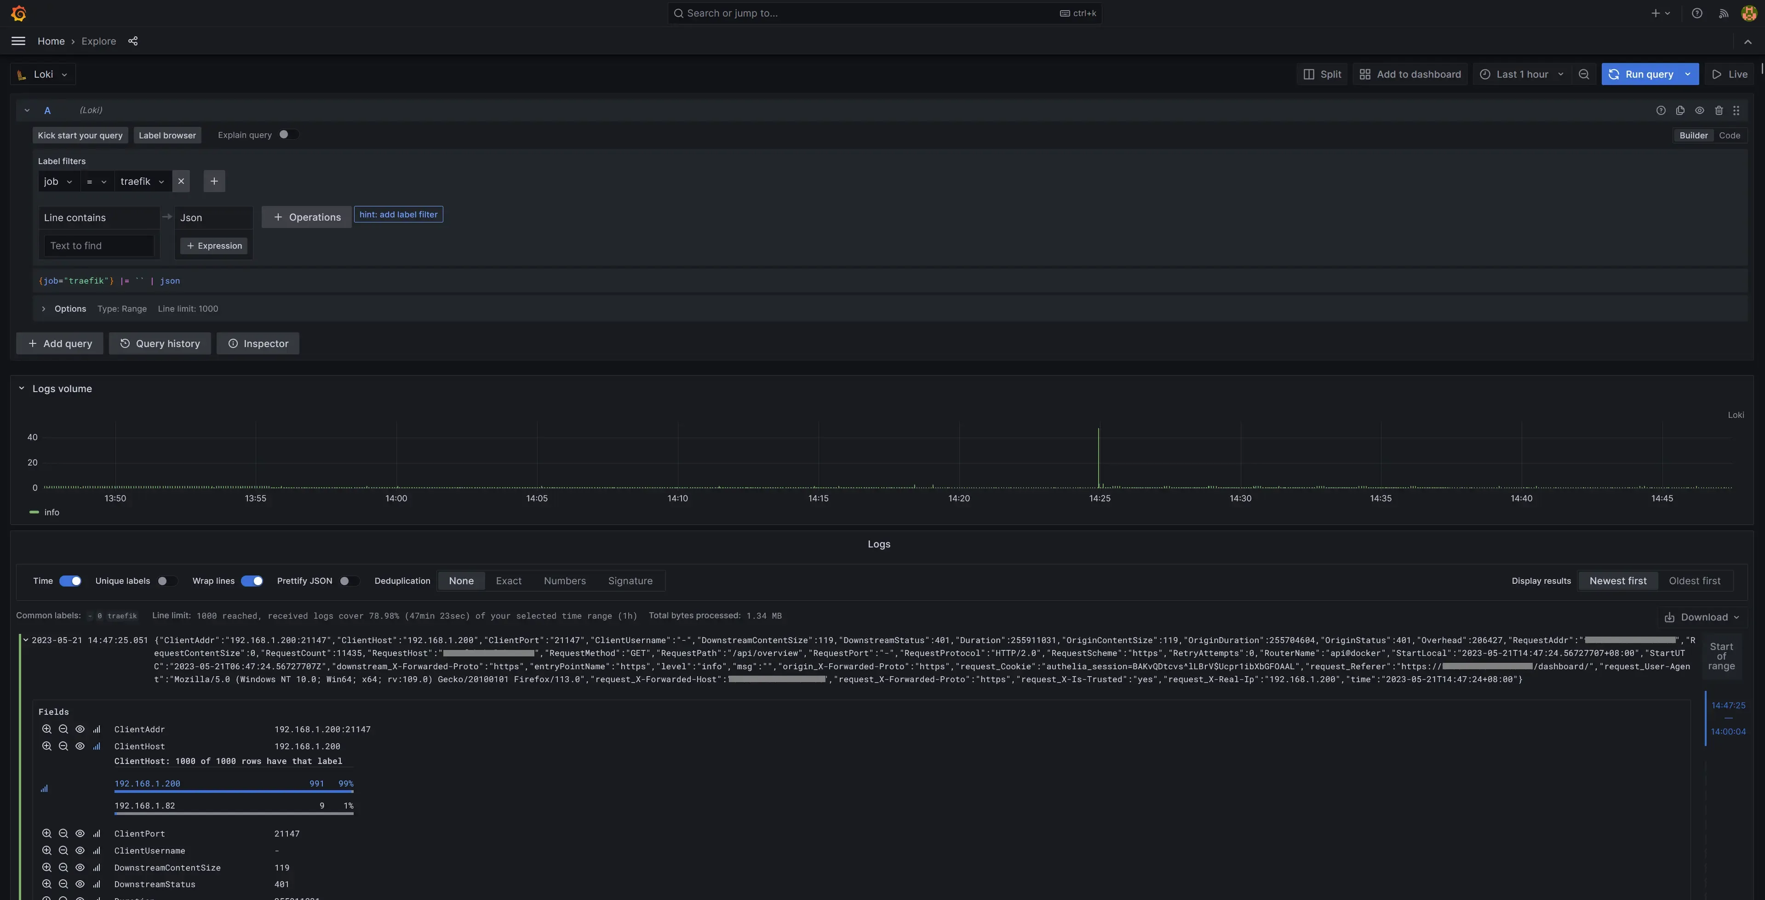
Task: Filter for DownstreamStatus 401
Action: point(46,884)
